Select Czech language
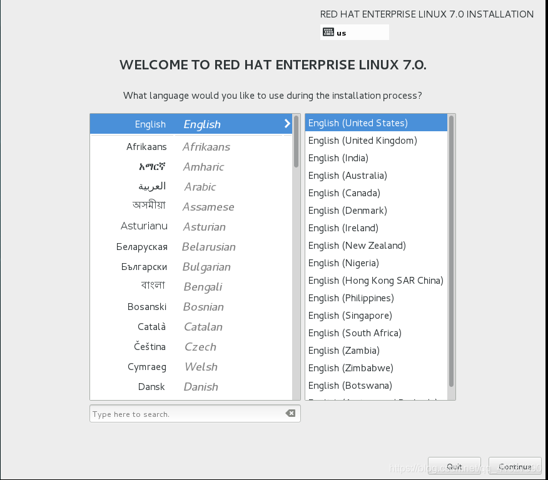548x480 pixels. click(x=191, y=347)
